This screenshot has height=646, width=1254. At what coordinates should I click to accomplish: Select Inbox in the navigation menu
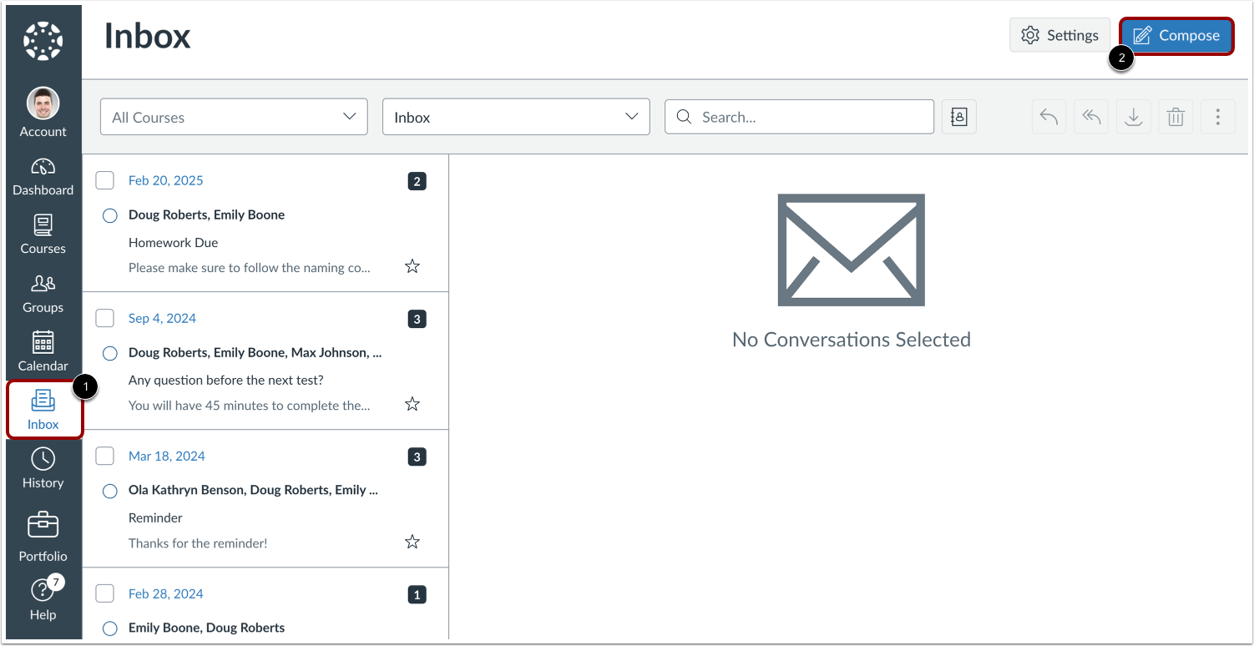[43, 410]
